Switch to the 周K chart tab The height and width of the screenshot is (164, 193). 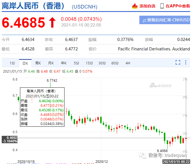point(38,63)
